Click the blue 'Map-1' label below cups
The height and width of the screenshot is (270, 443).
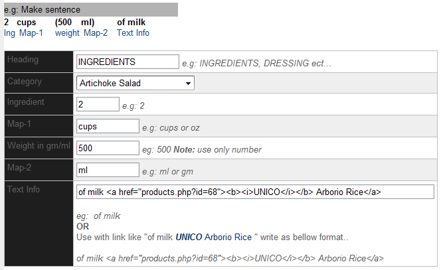coord(31,33)
